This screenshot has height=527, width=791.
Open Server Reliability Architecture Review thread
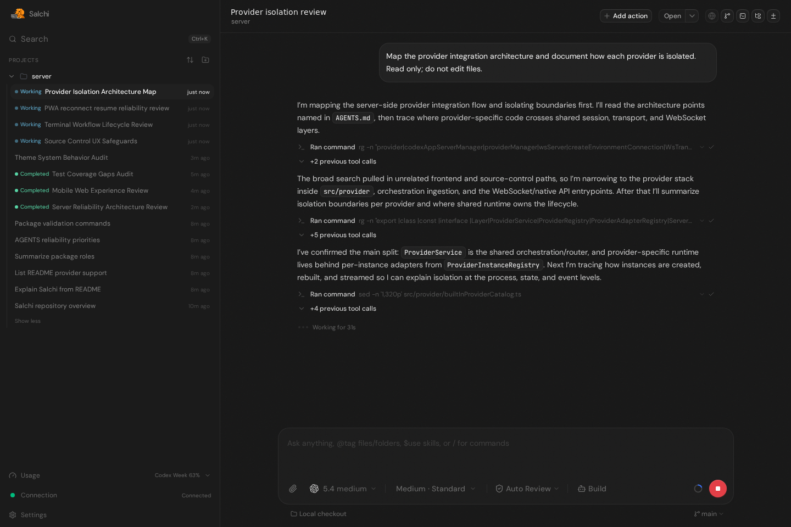coord(112,207)
